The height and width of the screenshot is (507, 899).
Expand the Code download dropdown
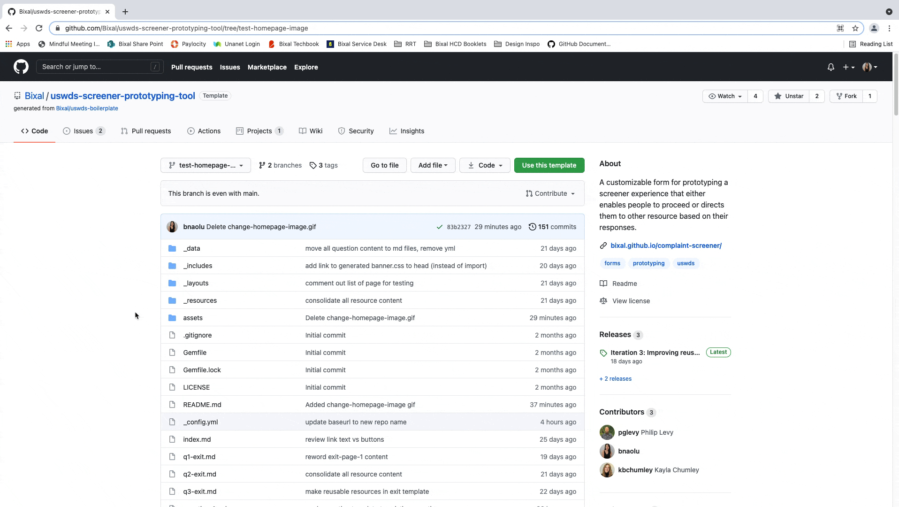click(x=485, y=165)
